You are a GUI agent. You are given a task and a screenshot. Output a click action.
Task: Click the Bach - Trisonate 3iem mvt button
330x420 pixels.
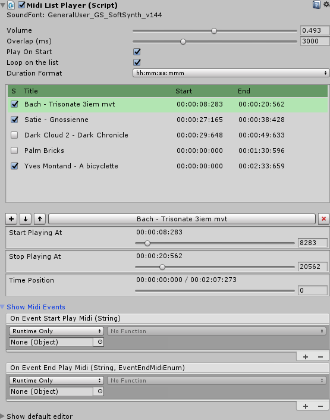coord(182,219)
